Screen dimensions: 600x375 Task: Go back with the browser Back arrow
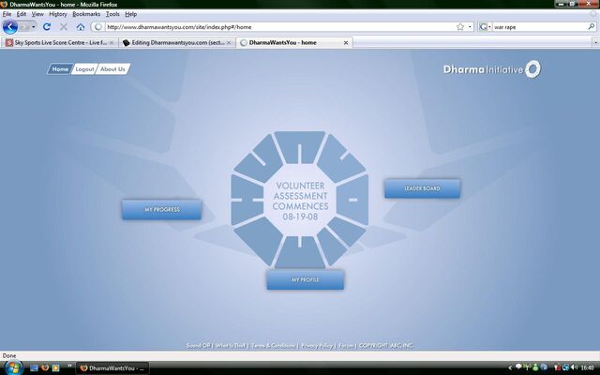coord(10,27)
